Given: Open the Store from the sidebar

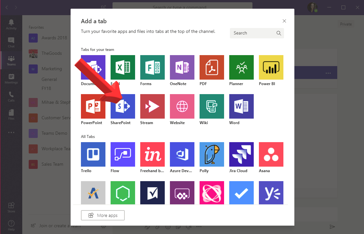Looking at the screenshot, I should (x=11, y=207).
